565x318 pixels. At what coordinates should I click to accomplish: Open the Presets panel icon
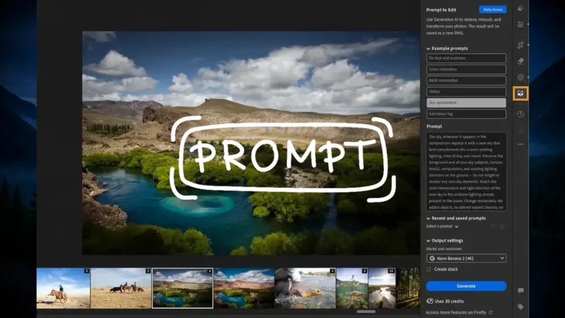[521, 9]
